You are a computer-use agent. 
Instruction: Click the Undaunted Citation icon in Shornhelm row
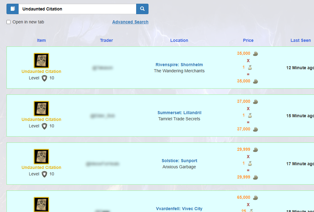tap(41, 61)
